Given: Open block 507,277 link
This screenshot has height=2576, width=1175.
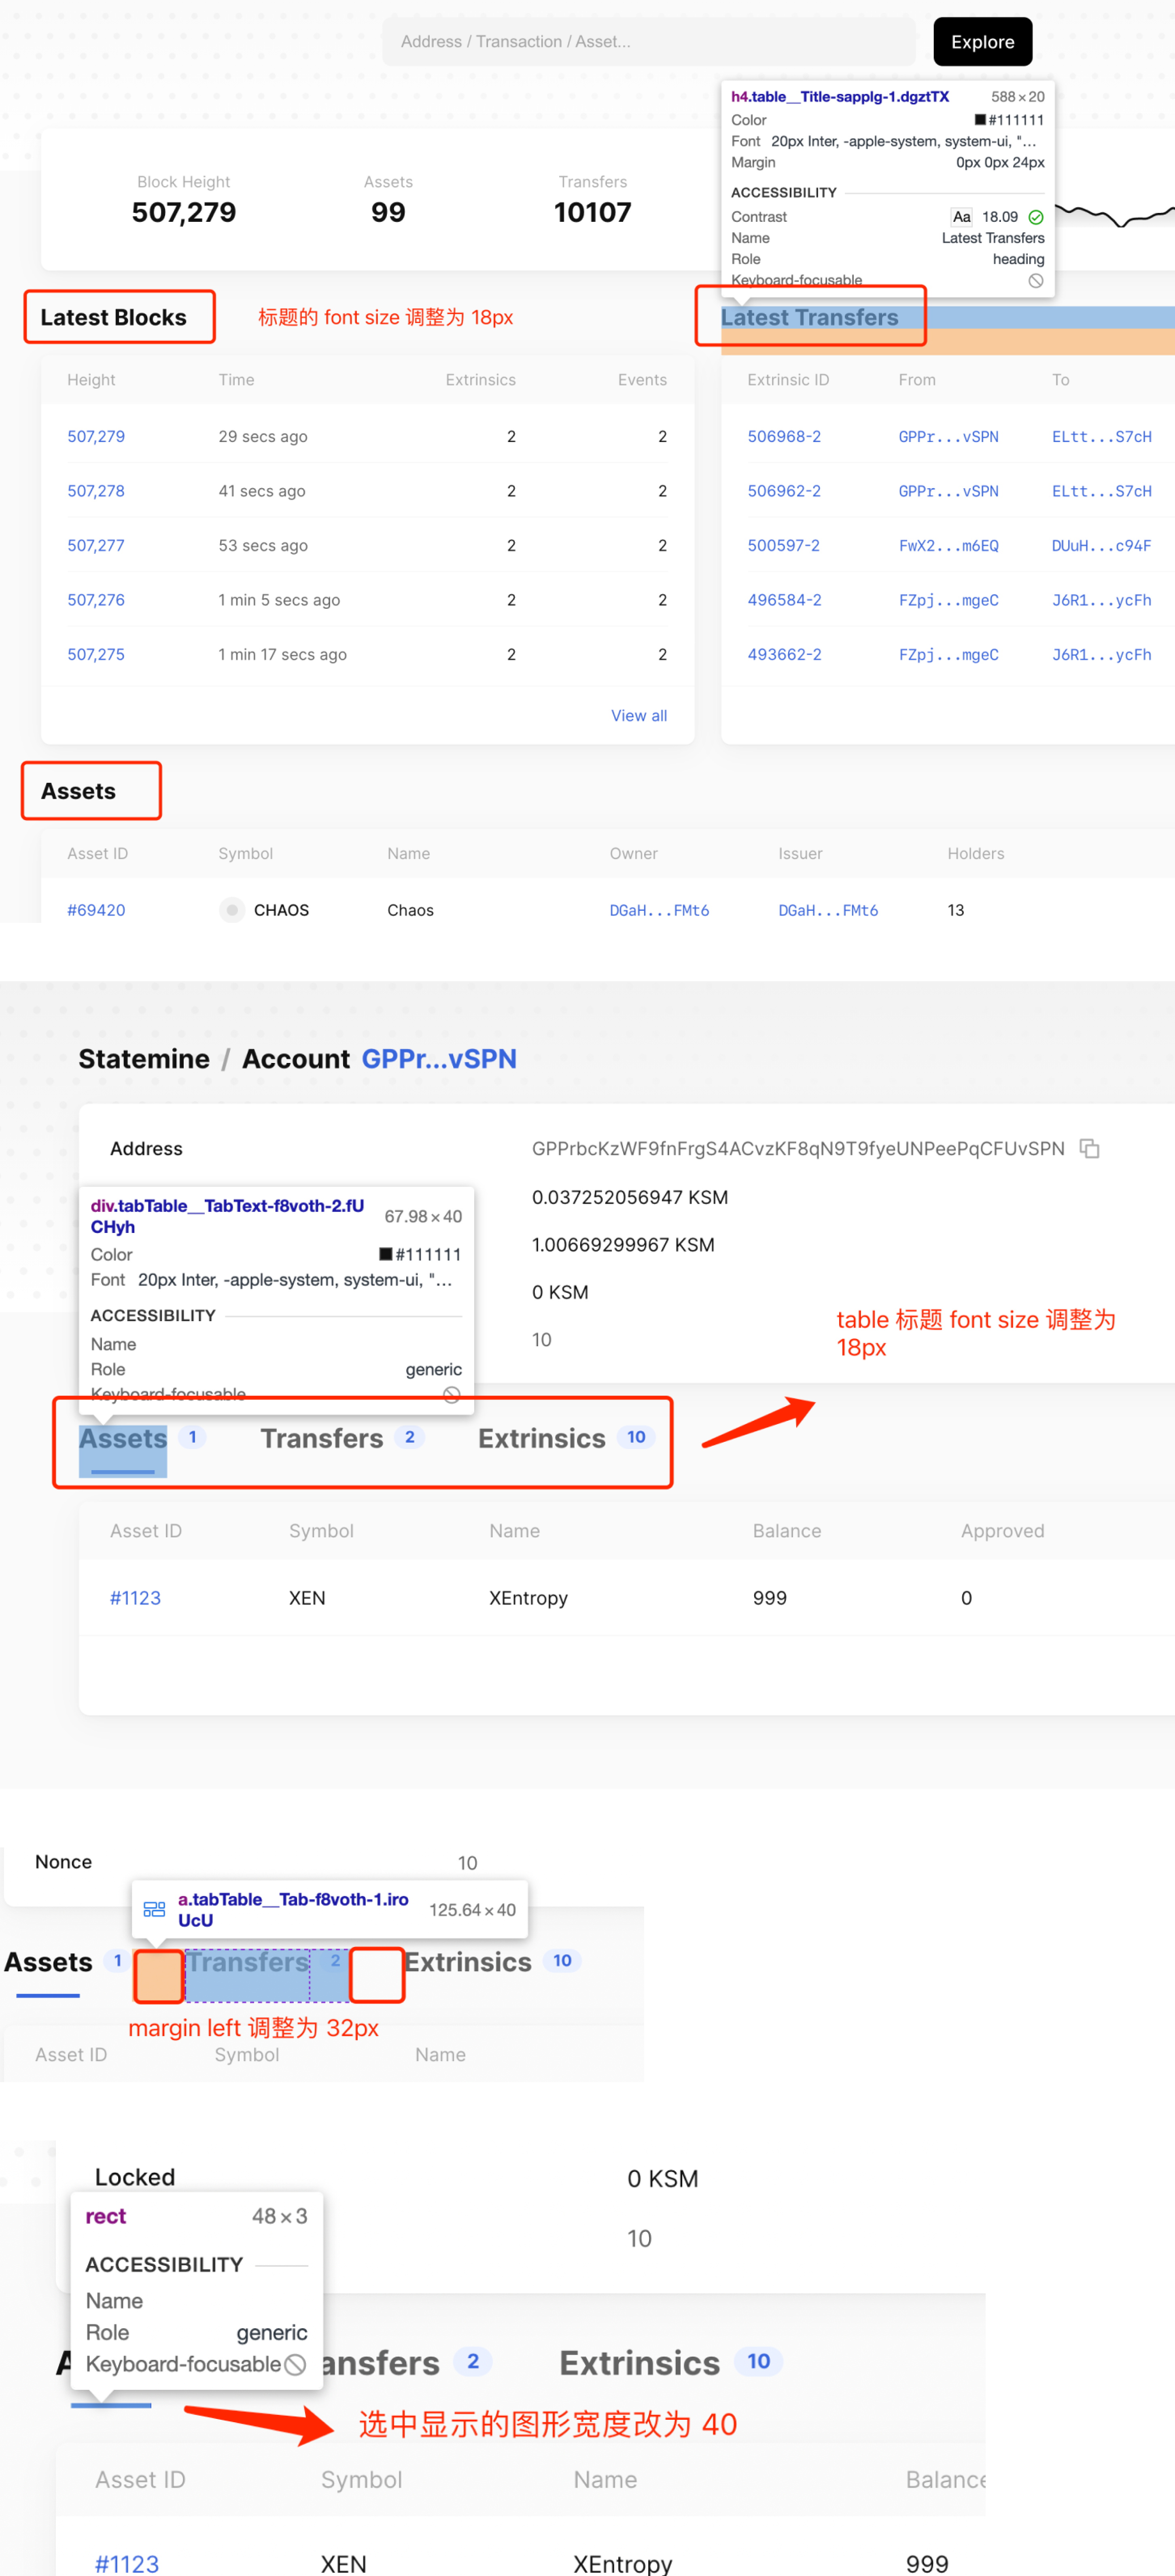Looking at the screenshot, I should tap(96, 546).
